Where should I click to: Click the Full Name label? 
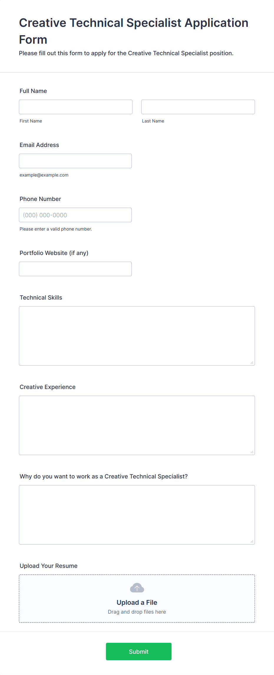click(x=33, y=91)
